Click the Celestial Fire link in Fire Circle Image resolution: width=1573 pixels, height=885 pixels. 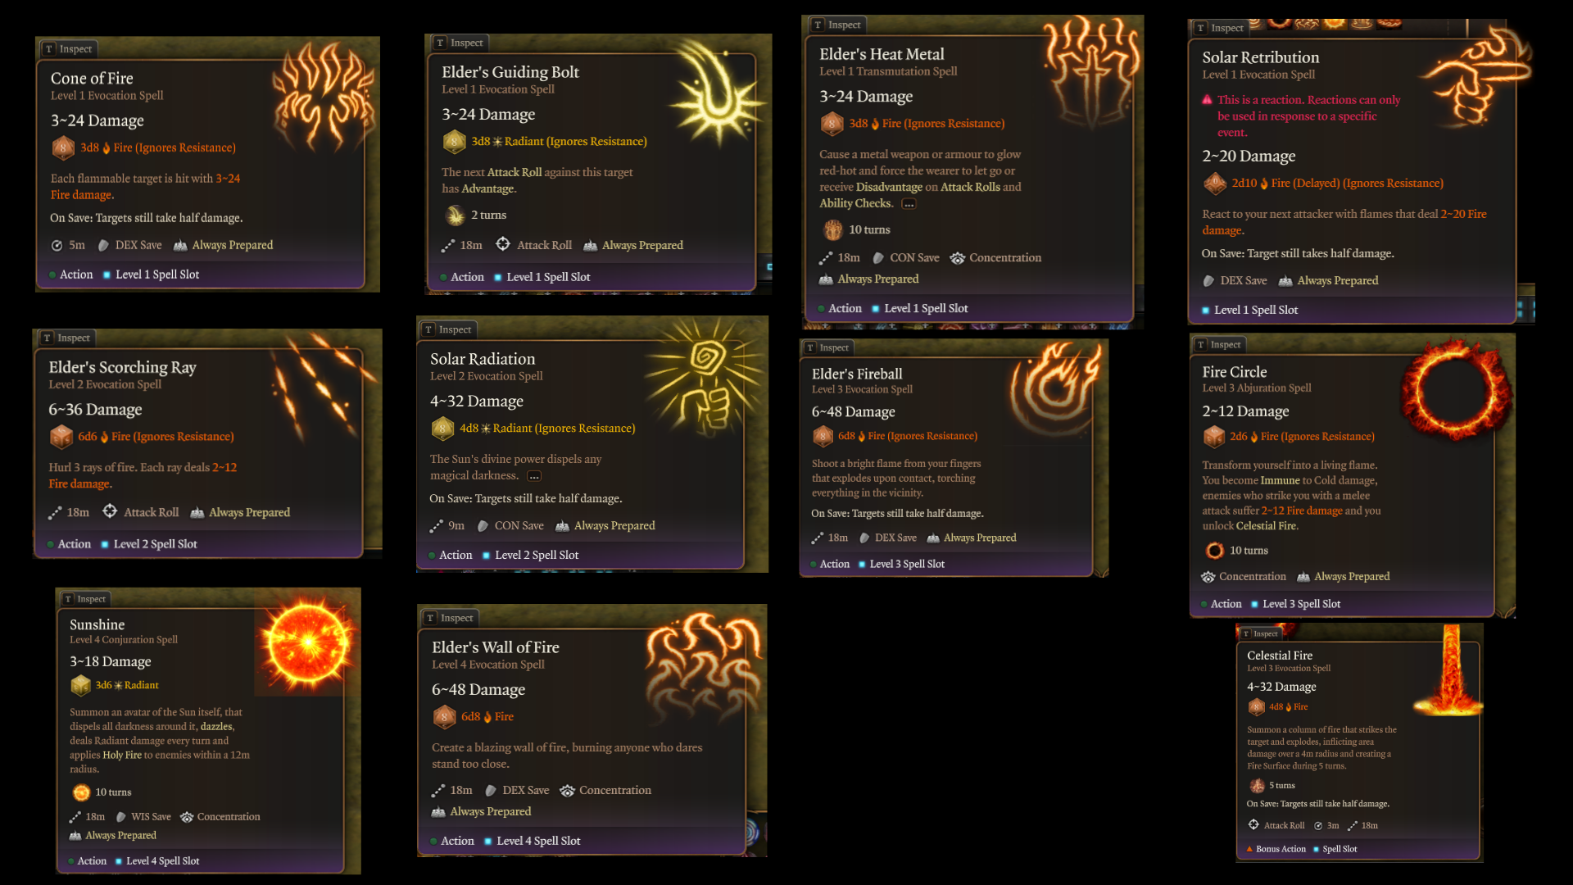tap(1267, 526)
